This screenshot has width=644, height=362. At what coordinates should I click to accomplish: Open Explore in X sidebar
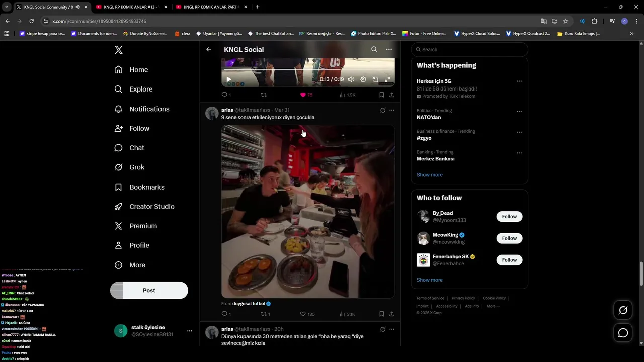pyautogui.click(x=133, y=89)
